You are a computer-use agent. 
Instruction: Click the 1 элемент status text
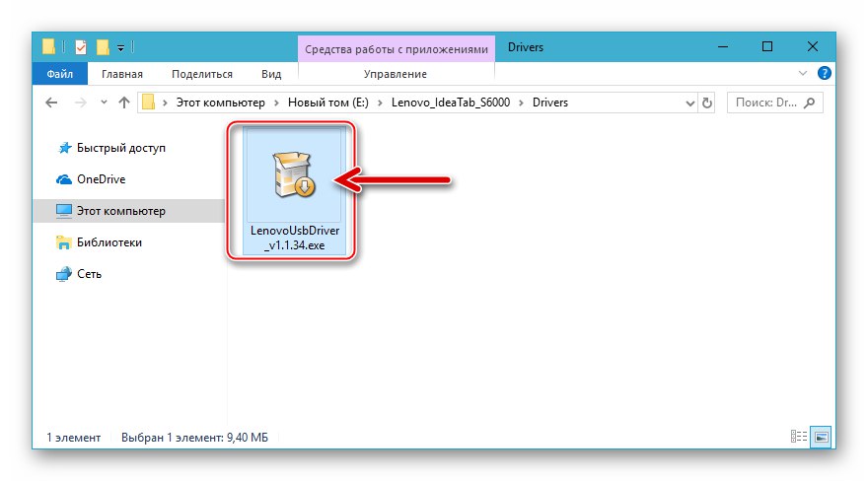coord(73,438)
